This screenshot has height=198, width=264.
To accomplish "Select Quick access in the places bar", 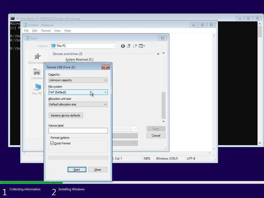I will tap(37, 59).
